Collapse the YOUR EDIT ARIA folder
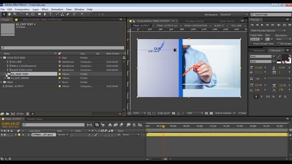Viewport: 292px width, 164px height. coord(1,58)
